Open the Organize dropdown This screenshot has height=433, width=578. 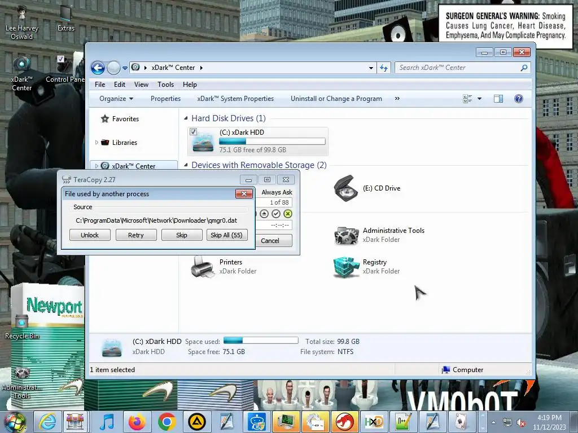116,99
